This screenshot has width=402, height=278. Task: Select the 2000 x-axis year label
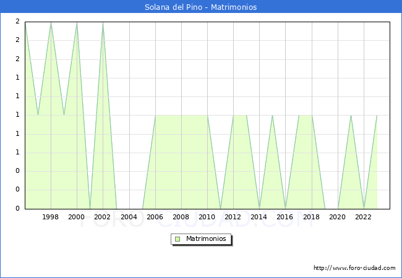click(x=77, y=217)
